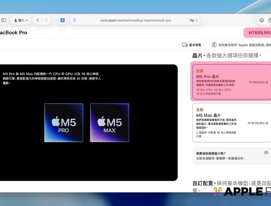Open the page reader menu icon

pos(75,20)
